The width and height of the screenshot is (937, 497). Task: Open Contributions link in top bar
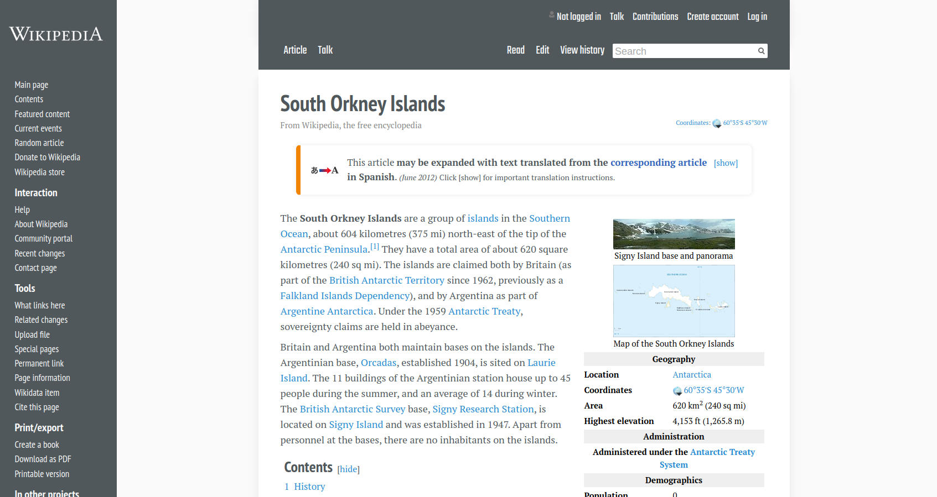(655, 17)
